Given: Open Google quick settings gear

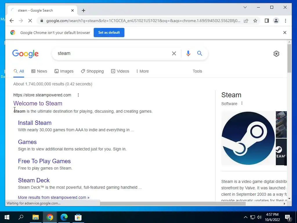Looking at the screenshot, I should coord(276,54).
